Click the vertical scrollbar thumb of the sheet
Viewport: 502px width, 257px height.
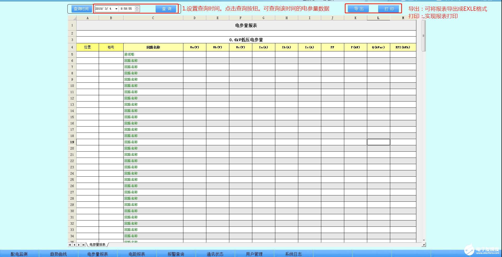[x=424, y=36]
